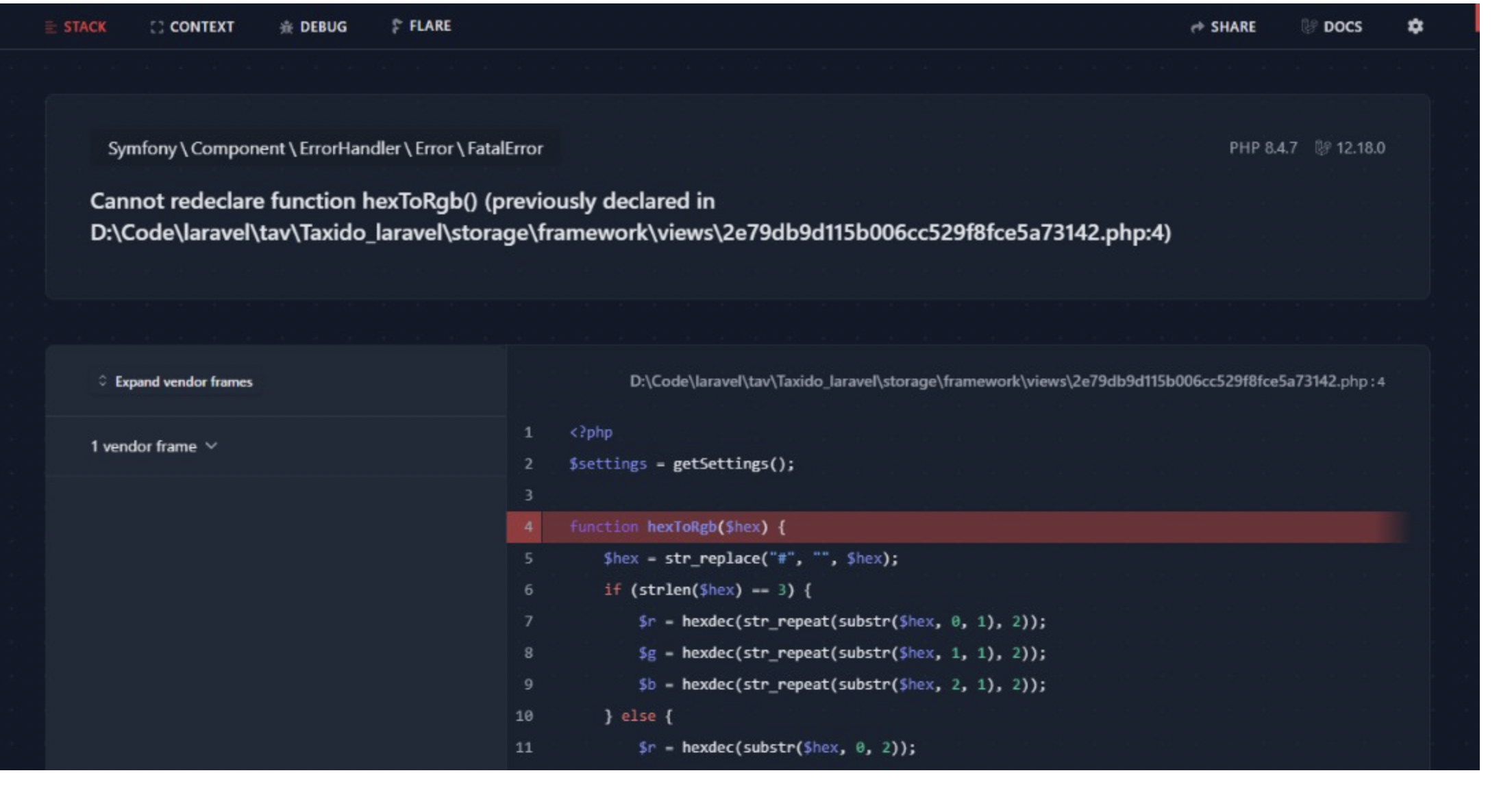
Task: Click the Flare icon
Action: pyautogui.click(x=396, y=26)
